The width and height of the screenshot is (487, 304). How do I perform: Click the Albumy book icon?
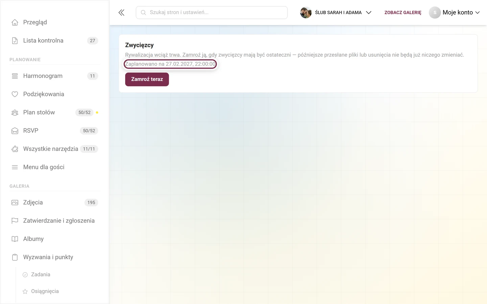click(15, 239)
